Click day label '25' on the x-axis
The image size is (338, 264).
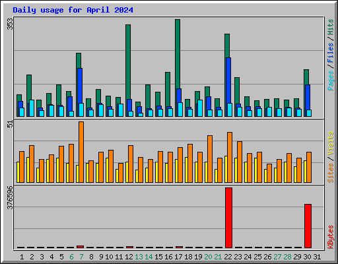click(x=257, y=257)
